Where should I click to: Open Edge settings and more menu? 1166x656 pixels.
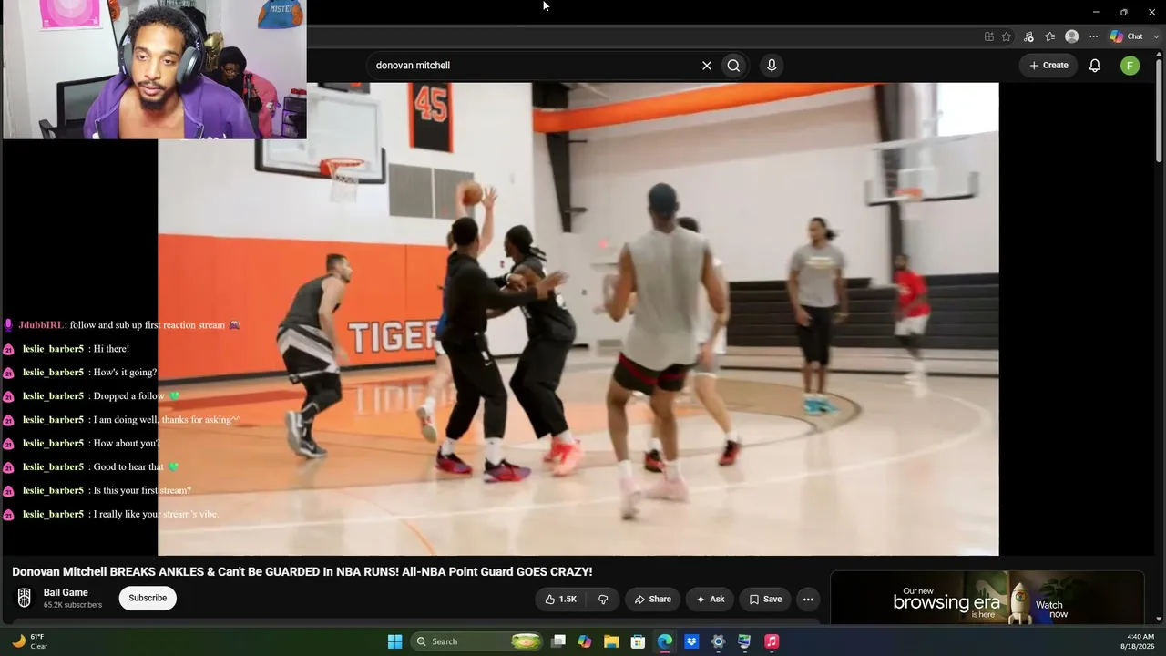1093,36
